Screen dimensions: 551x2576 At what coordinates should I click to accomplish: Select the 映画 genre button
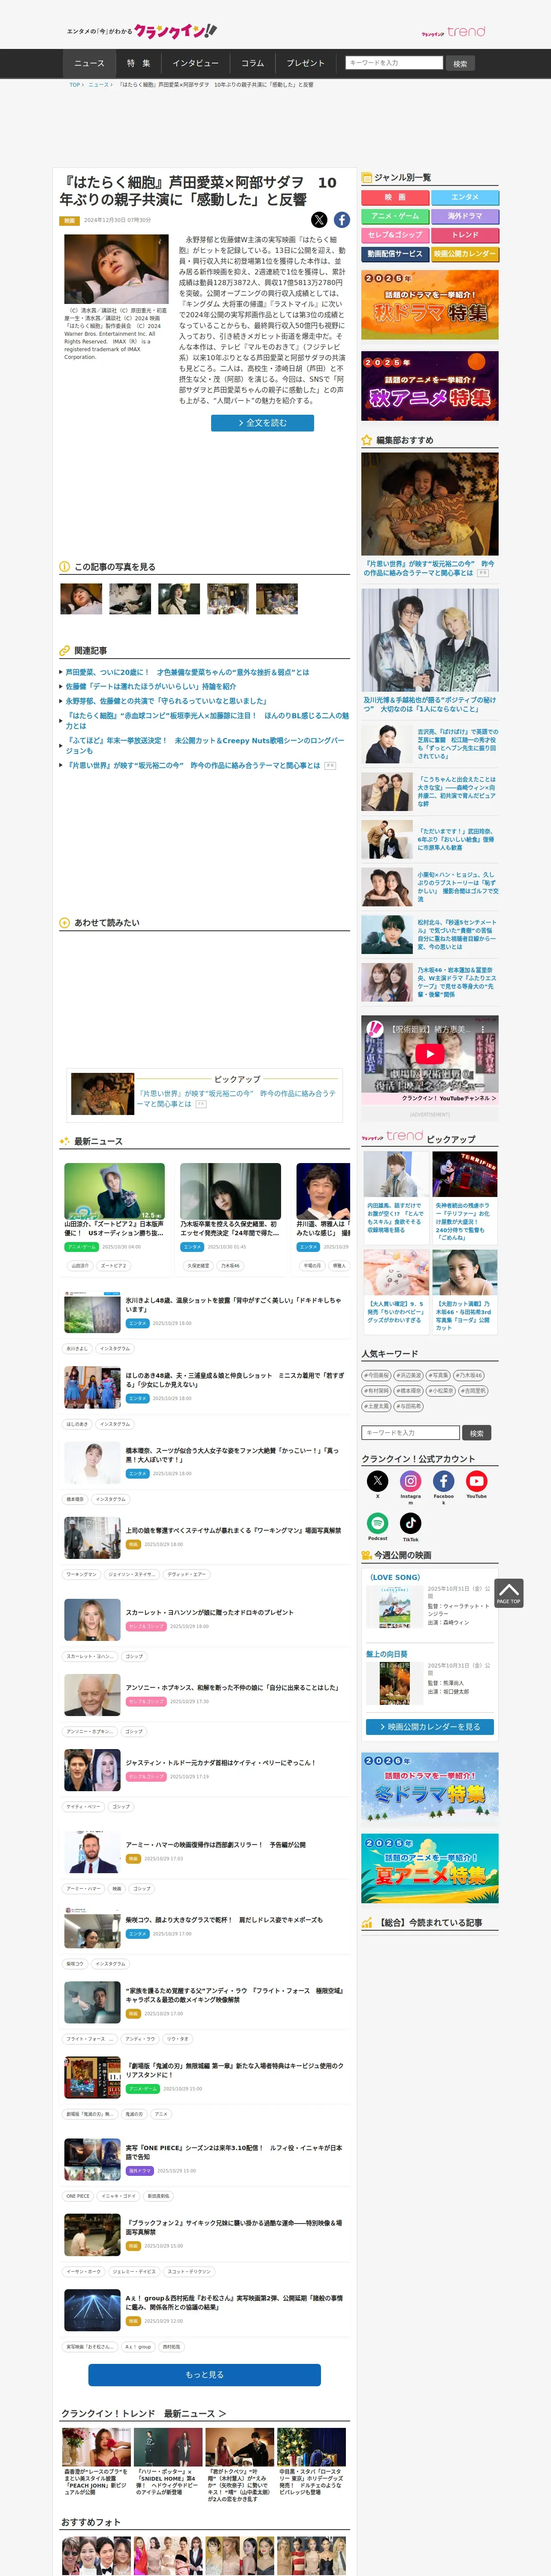395,198
